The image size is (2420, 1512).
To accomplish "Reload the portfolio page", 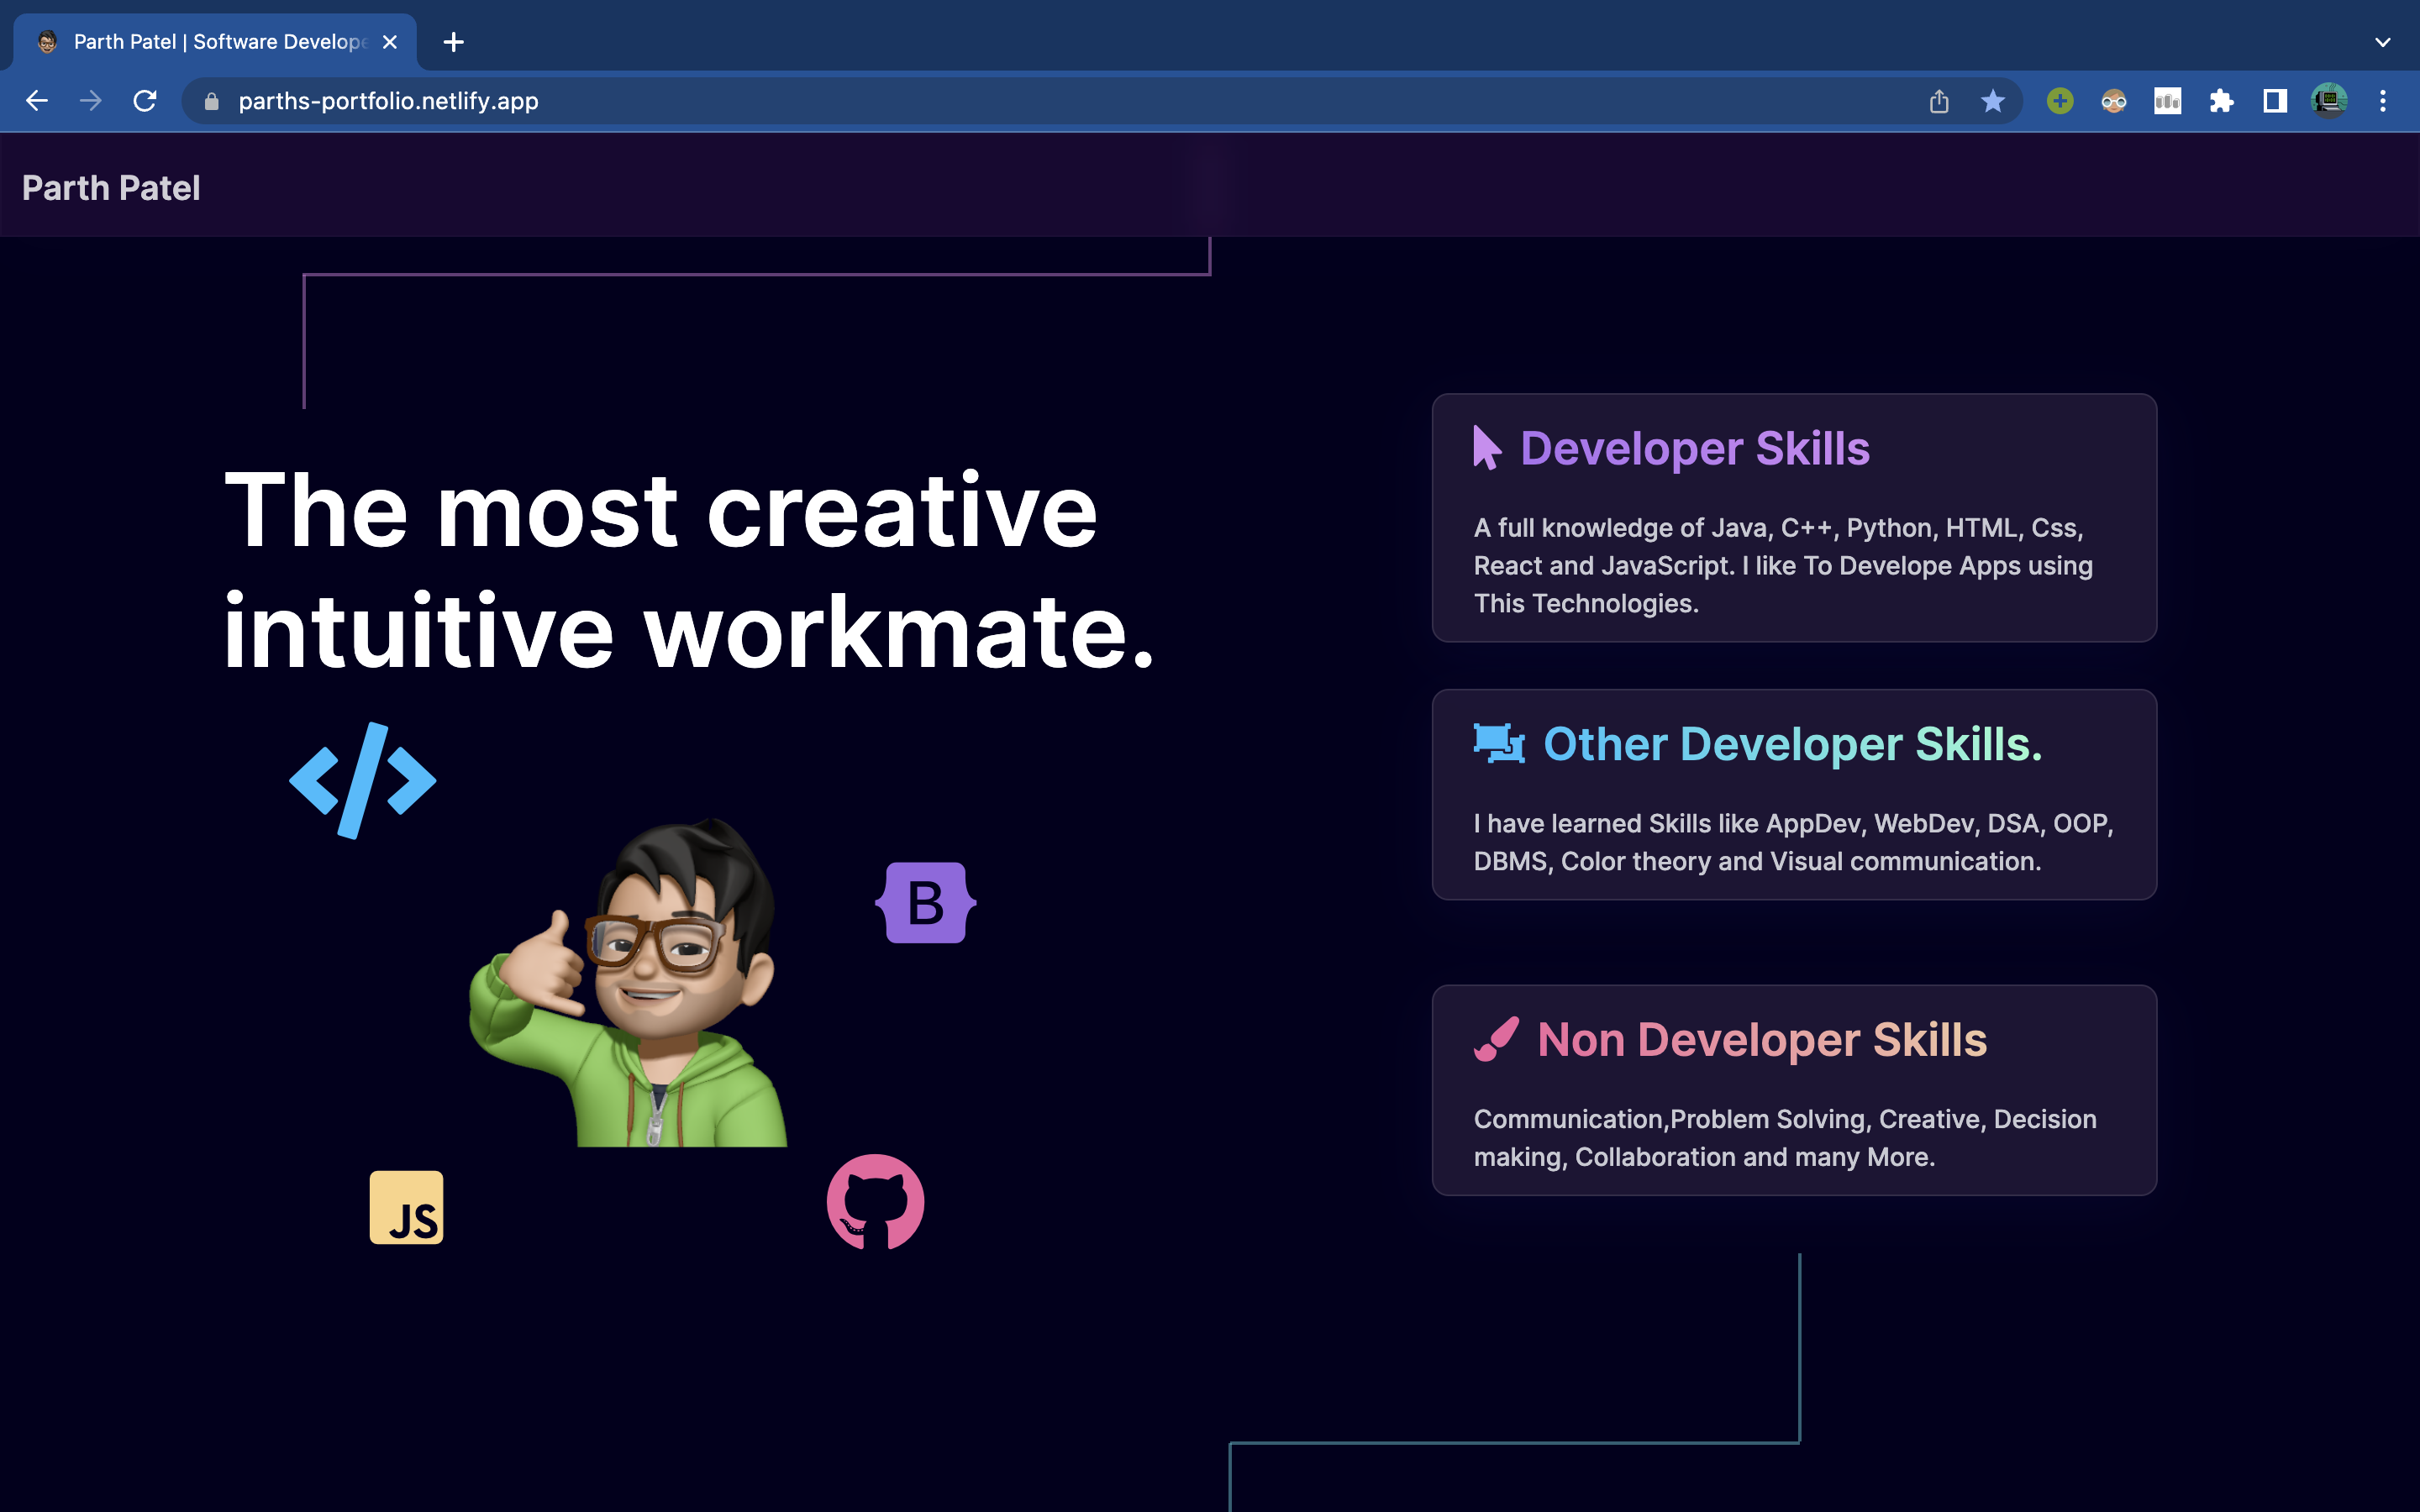I will pos(145,101).
